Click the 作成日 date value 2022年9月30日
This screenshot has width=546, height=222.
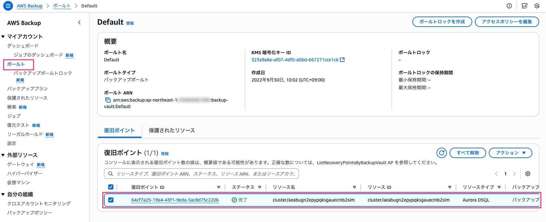pos(288,80)
